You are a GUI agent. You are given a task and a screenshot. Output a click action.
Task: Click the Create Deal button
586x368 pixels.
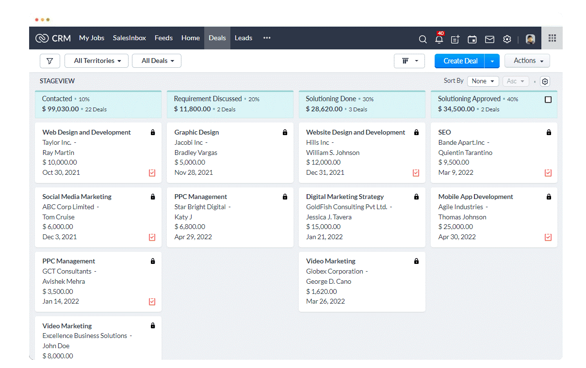pos(460,61)
